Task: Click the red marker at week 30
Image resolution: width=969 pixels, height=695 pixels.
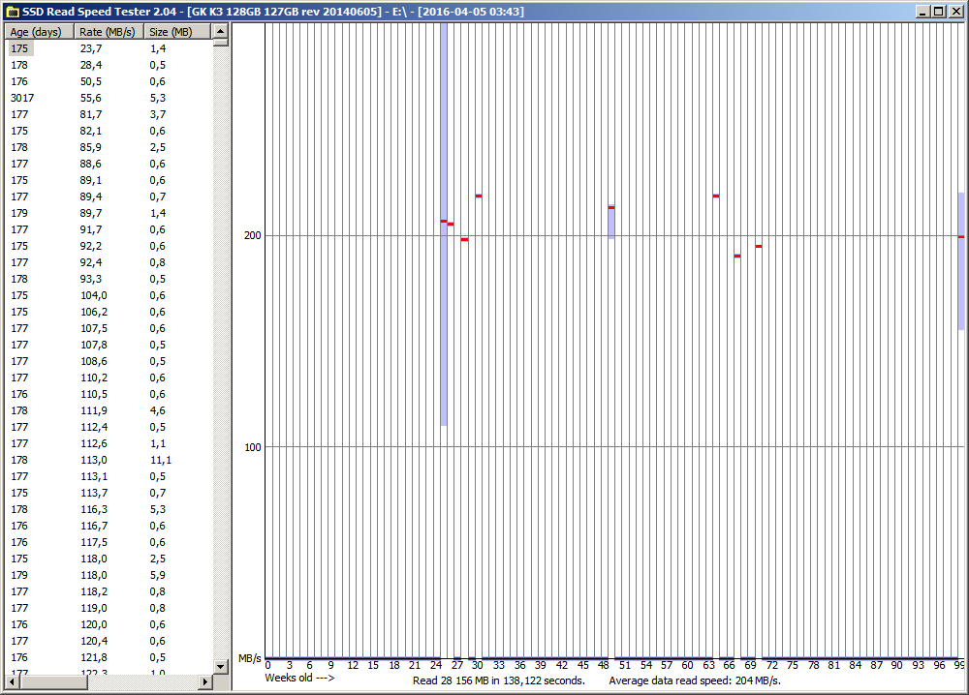Action: click(479, 196)
